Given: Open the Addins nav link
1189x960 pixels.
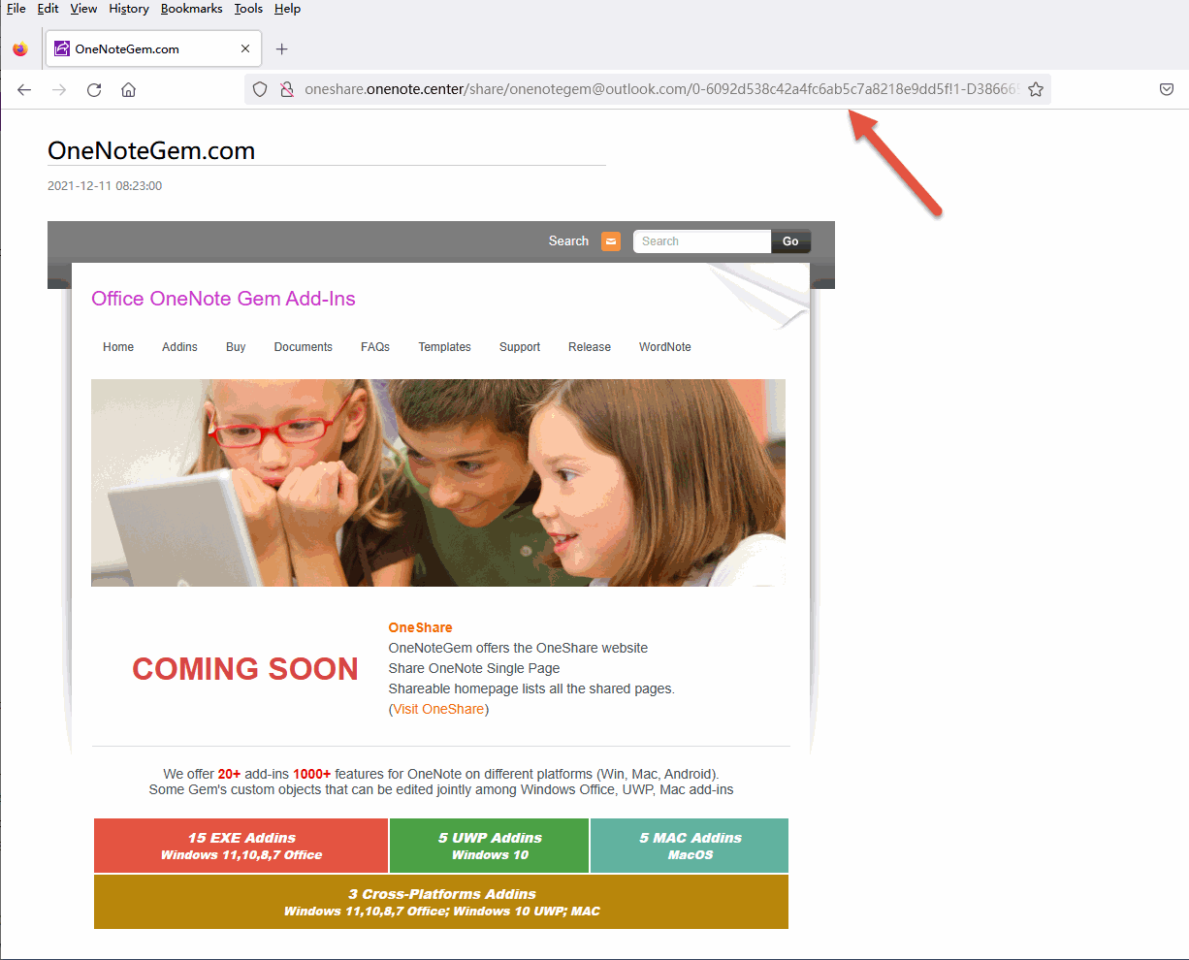Looking at the screenshot, I should 179,347.
